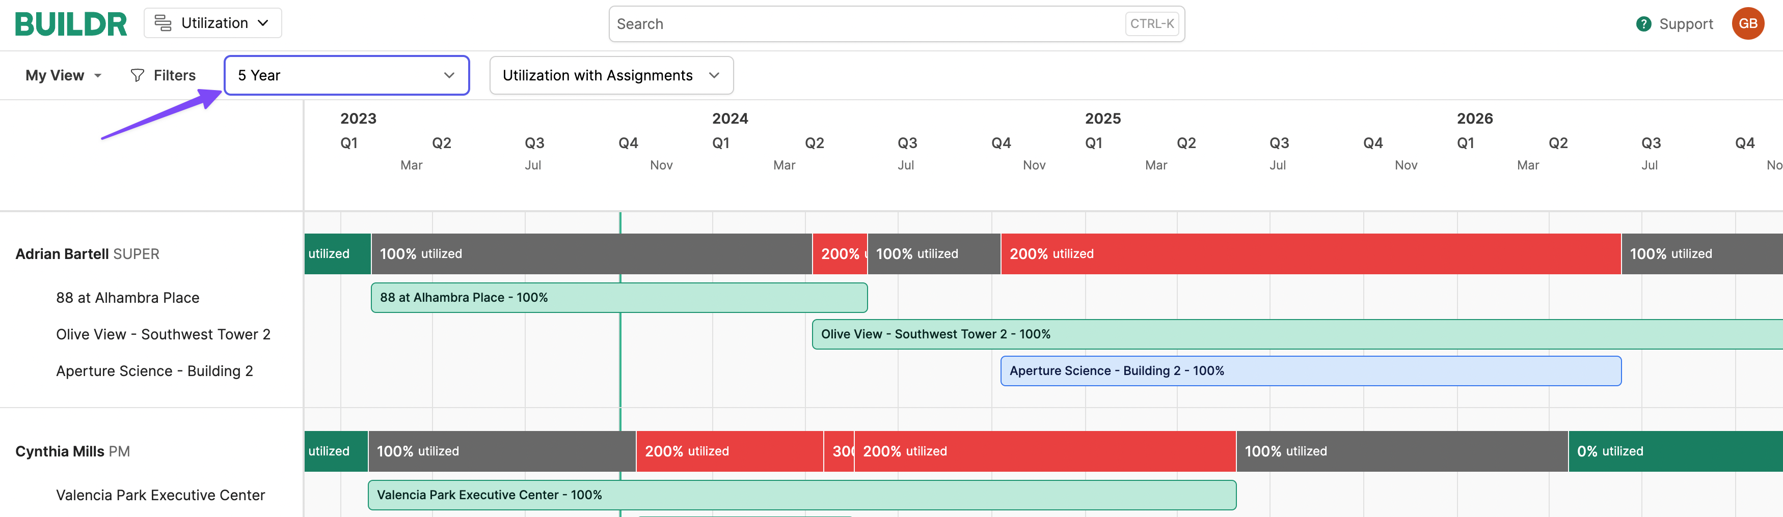This screenshot has width=1783, height=517.
Task: Click the Support question mark icon
Action: [1643, 24]
